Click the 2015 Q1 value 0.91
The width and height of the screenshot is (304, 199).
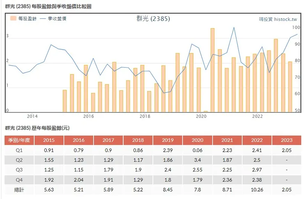click(49, 150)
